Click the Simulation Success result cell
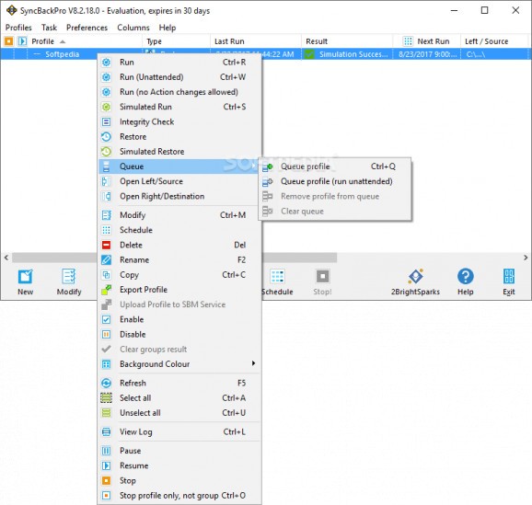Image resolution: width=532 pixels, height=505 pixels. tap(347, 54)
